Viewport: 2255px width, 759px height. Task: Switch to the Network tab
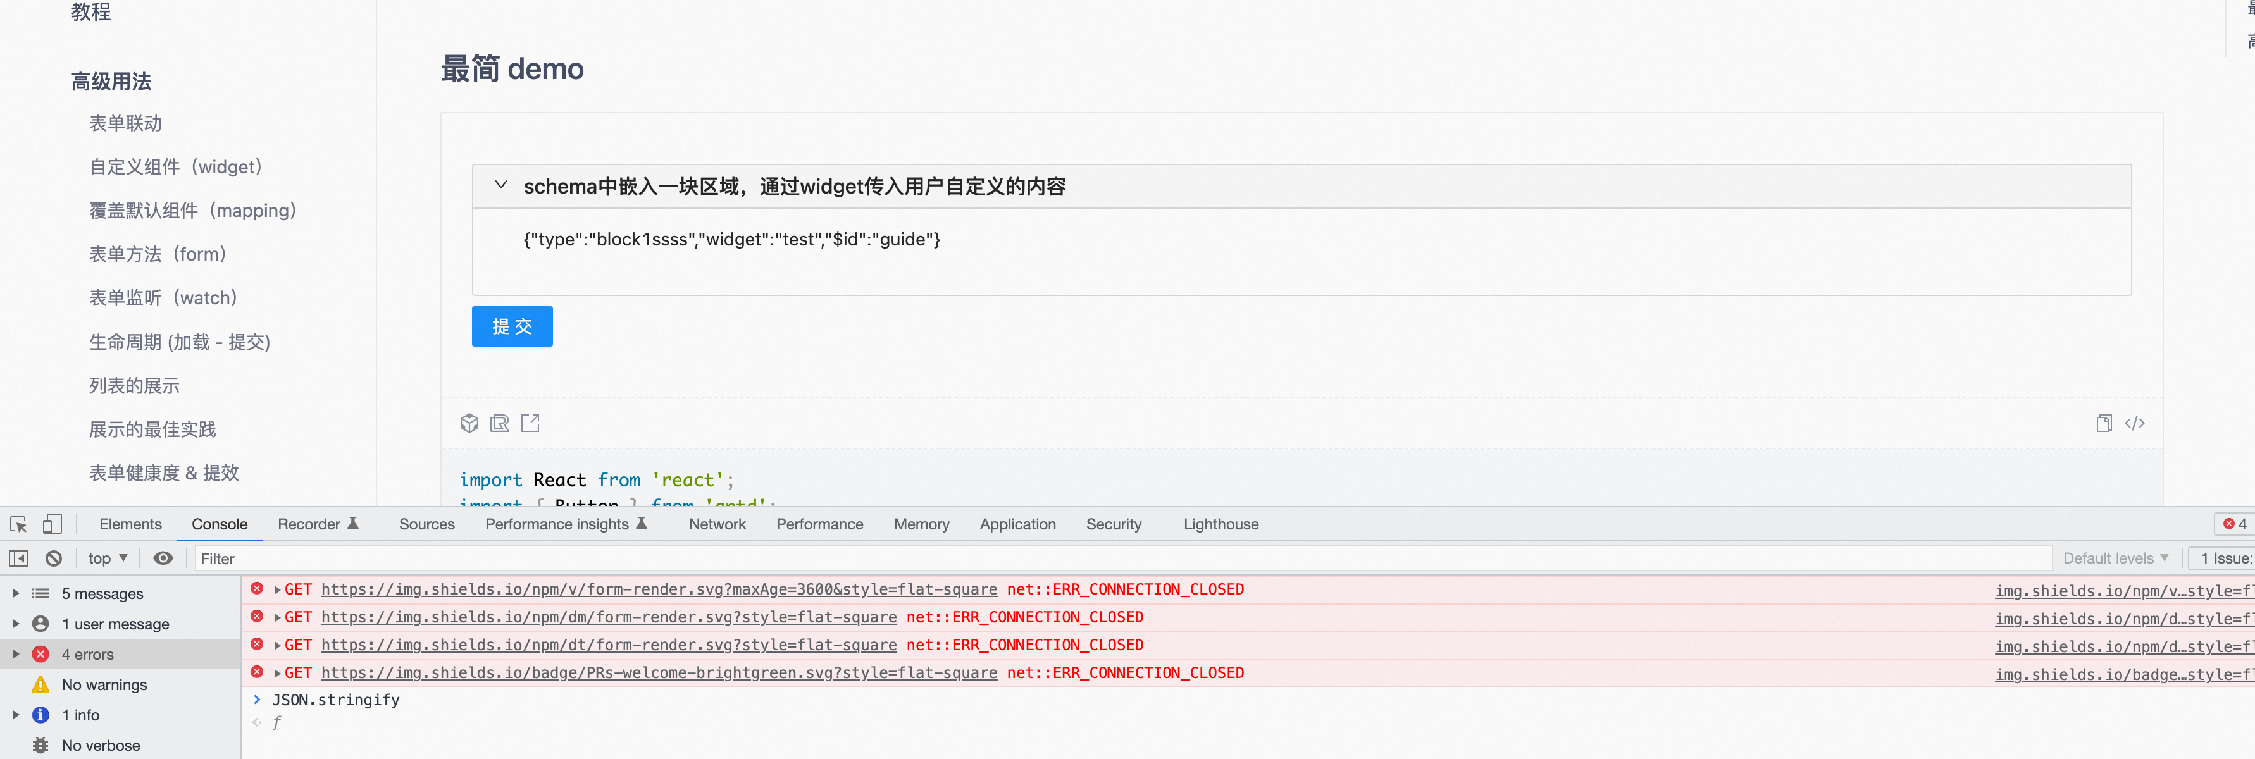pos(717,524)
